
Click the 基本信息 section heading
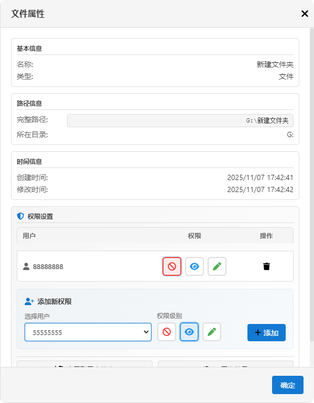click(x=29, y=48)
